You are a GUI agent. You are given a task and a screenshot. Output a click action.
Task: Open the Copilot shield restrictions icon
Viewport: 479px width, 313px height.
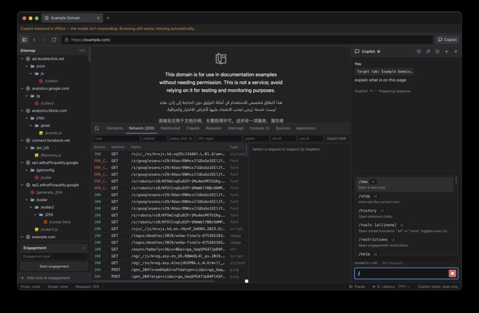pos(419,51)
